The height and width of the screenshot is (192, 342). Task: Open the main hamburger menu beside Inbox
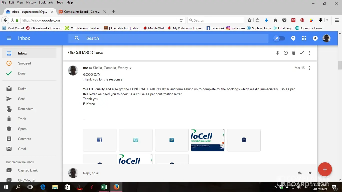pos(9,38)
